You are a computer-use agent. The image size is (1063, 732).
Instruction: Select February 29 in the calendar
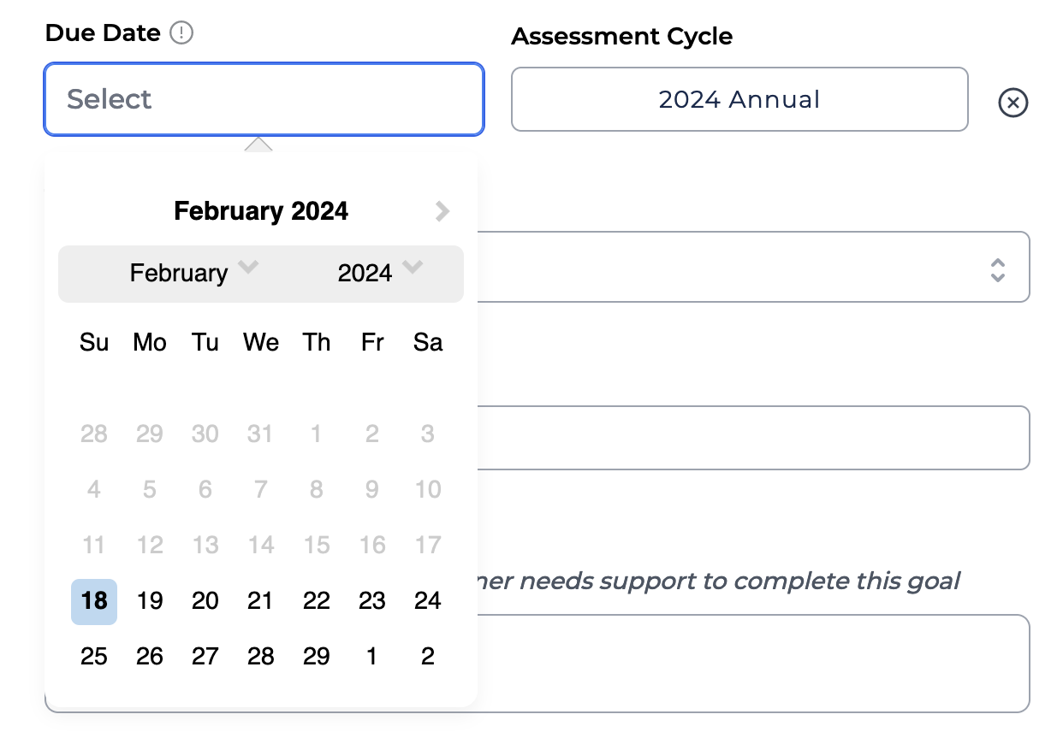click(x=316, y=657)
